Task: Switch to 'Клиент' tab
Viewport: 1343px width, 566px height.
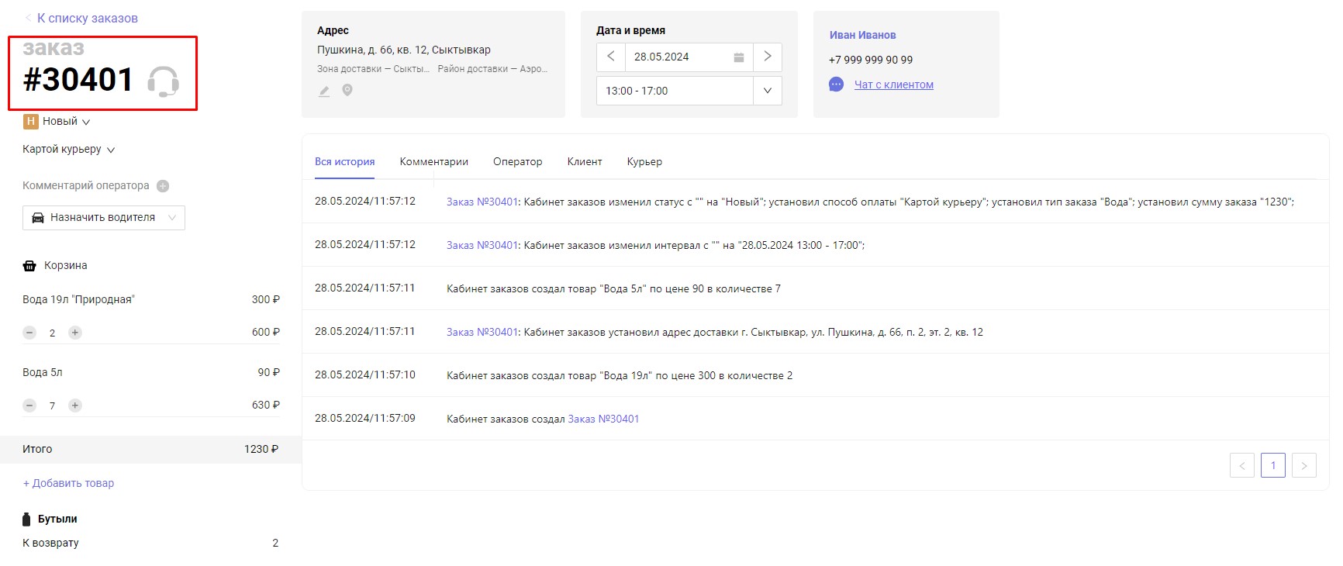Action: click(585, 161)
